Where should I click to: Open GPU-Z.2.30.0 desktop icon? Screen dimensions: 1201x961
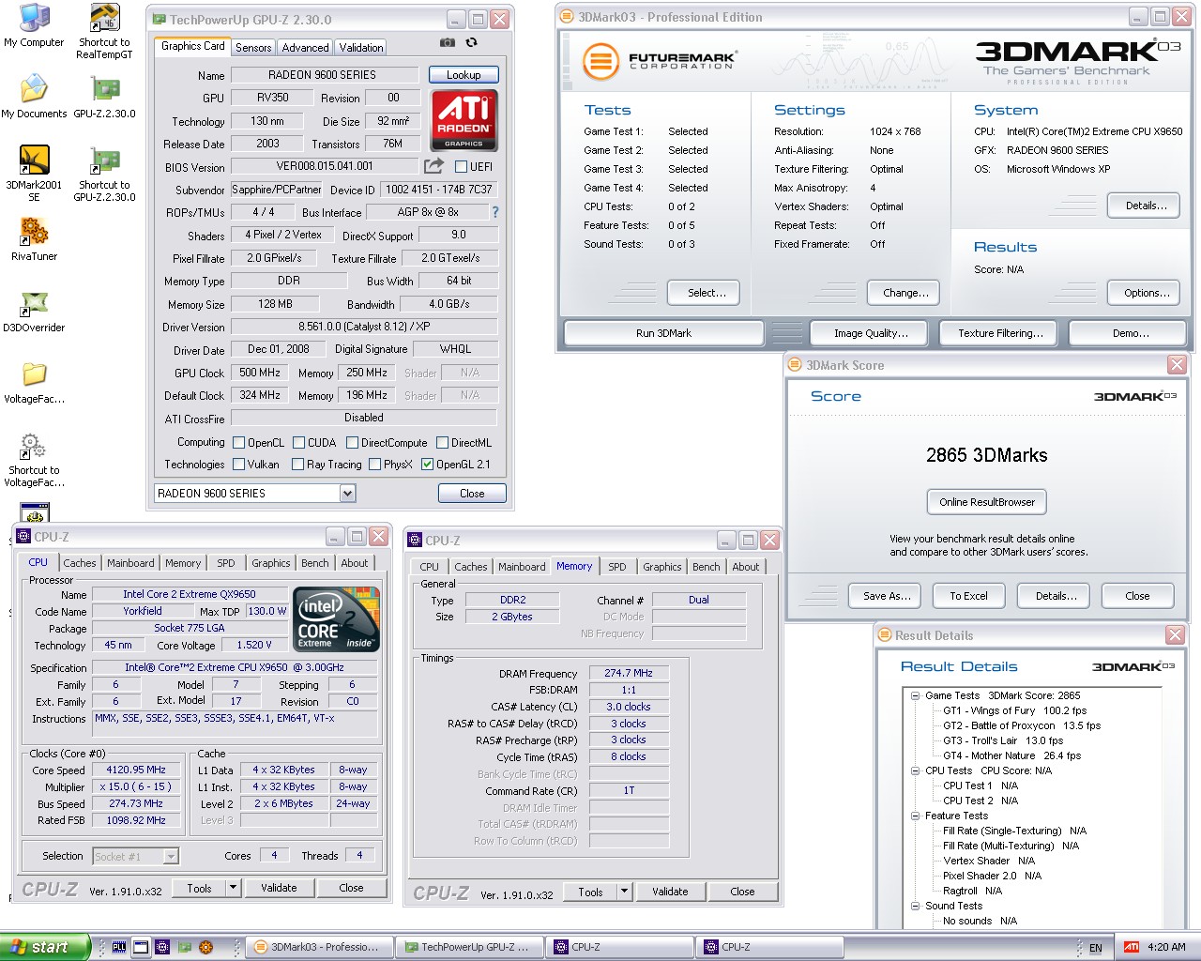point(104,97)
